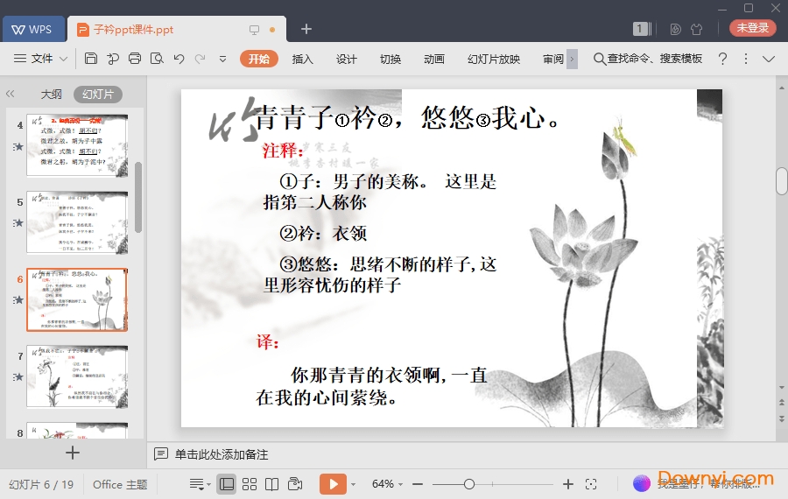Open a new tab with the plus icon
The width and height of the screenshot is (788, 499).
pyautogui.click(x=306, y=29)
